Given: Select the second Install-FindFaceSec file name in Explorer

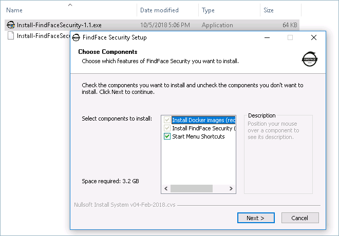Looking at the screenshot, I should pos(43,35).
